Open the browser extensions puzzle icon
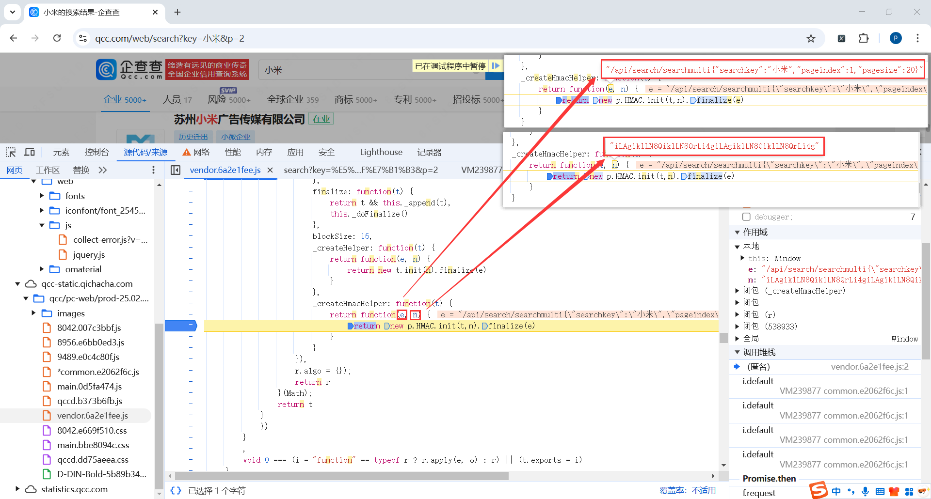Image resolution: width=931 pixels, height=499 pixels. pyautogui.click(x=864, y=38)
